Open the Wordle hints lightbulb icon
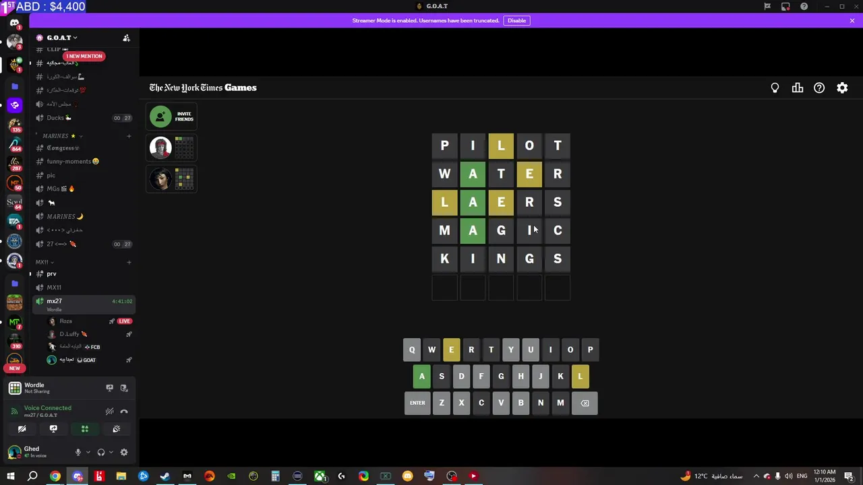 775,88
